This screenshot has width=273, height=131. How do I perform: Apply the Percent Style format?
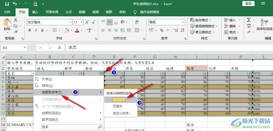[161, 31]
